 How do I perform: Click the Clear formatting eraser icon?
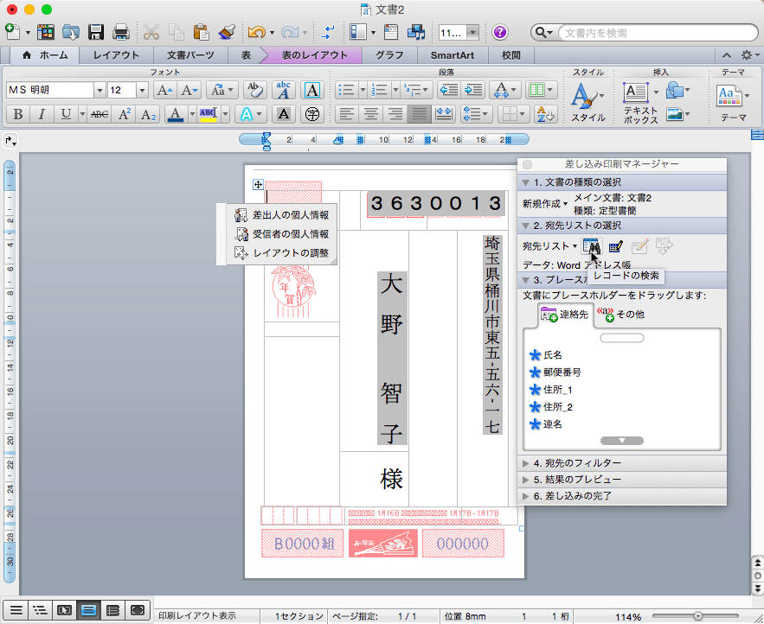pyautogui.click(x=254, y=90)
